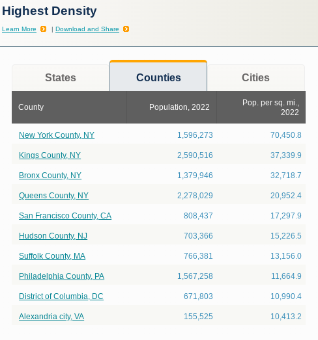Screen dimensions: 318x340
Task: Click population value 1,379,946
Action: [x=195, y=176]
